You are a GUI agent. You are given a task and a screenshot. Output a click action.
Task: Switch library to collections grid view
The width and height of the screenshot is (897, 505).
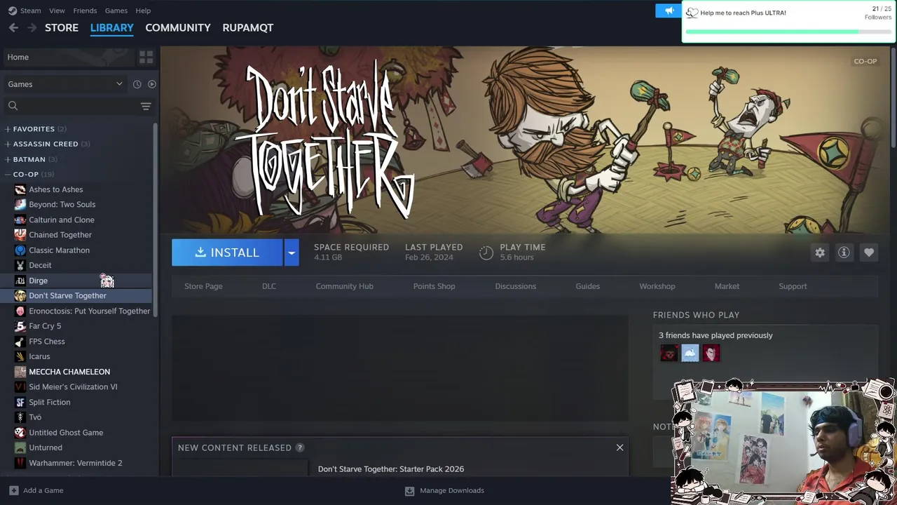point(146,57)
